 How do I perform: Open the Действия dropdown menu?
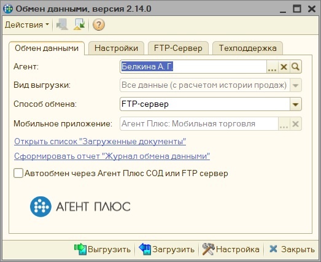(27, 25)
